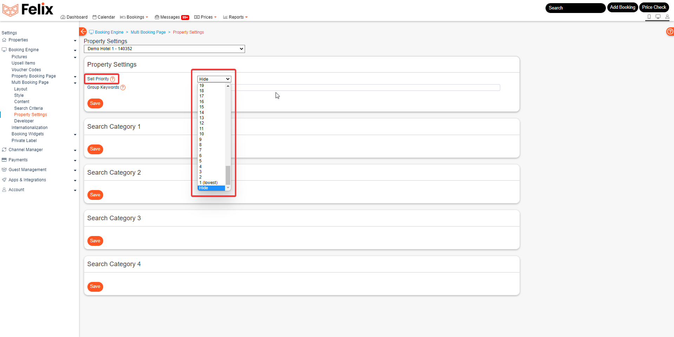Open Messages with 99+ badge

pyautogui.click(x=172, y=17)
